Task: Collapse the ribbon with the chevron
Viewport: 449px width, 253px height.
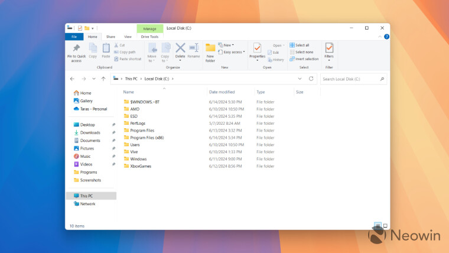Action: (x=380, y=37)
